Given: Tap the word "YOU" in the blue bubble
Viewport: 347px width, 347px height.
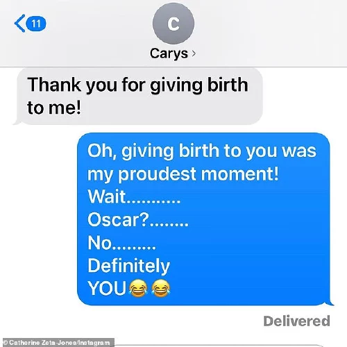Looking at the screenshot, I should [107, 288].
